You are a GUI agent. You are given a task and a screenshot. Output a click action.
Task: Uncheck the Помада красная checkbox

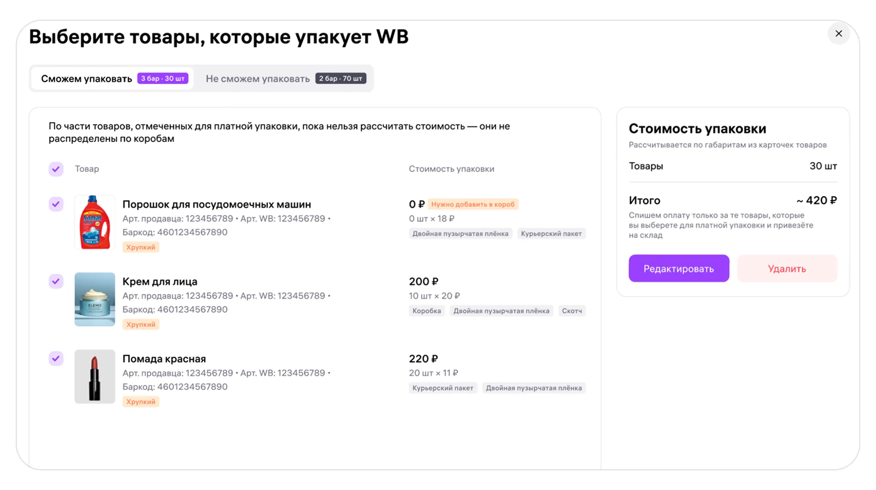click(x=56, y=358)
